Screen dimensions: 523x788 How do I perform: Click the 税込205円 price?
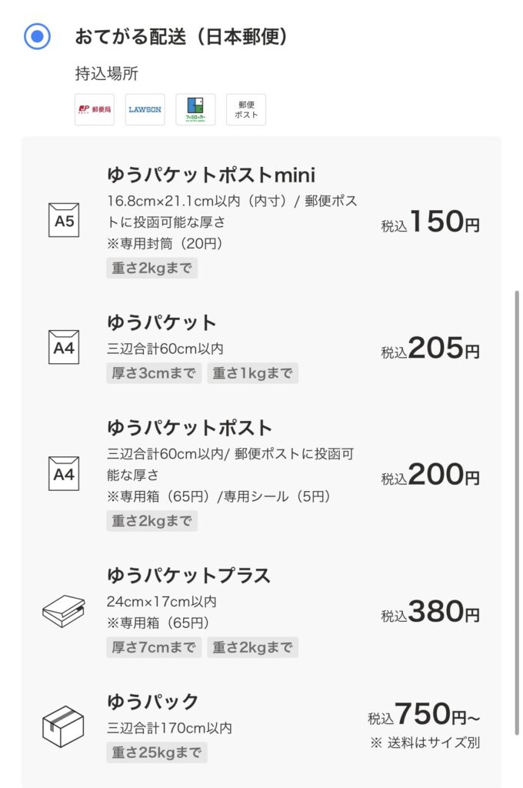[x=430, y=348]
